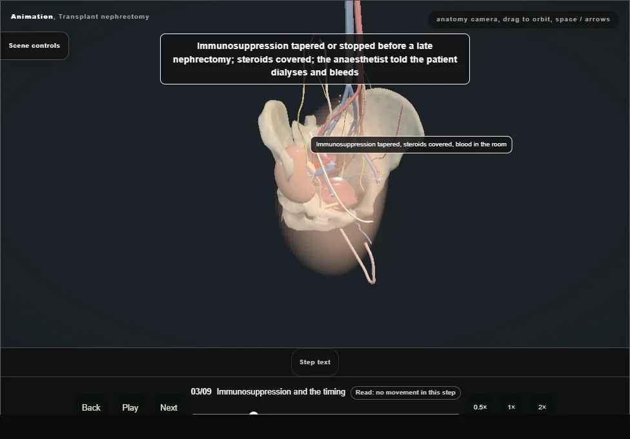
Task: Open the Scene controls panel
Action: click(35, 46)
